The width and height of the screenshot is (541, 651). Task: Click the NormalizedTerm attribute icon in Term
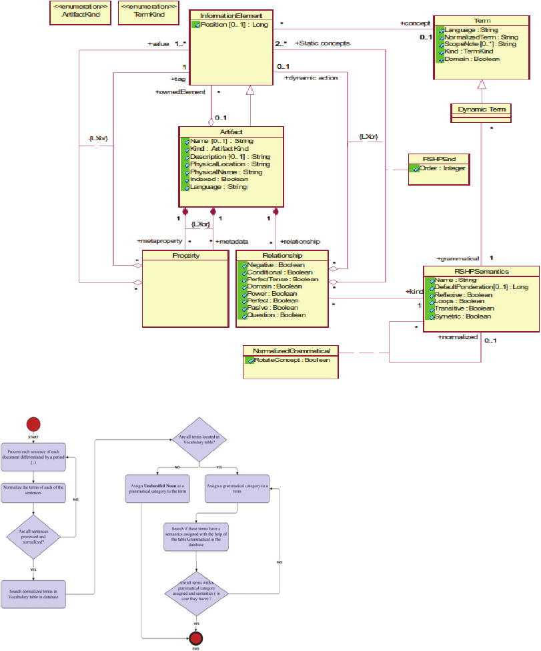(x=440, y=37)
